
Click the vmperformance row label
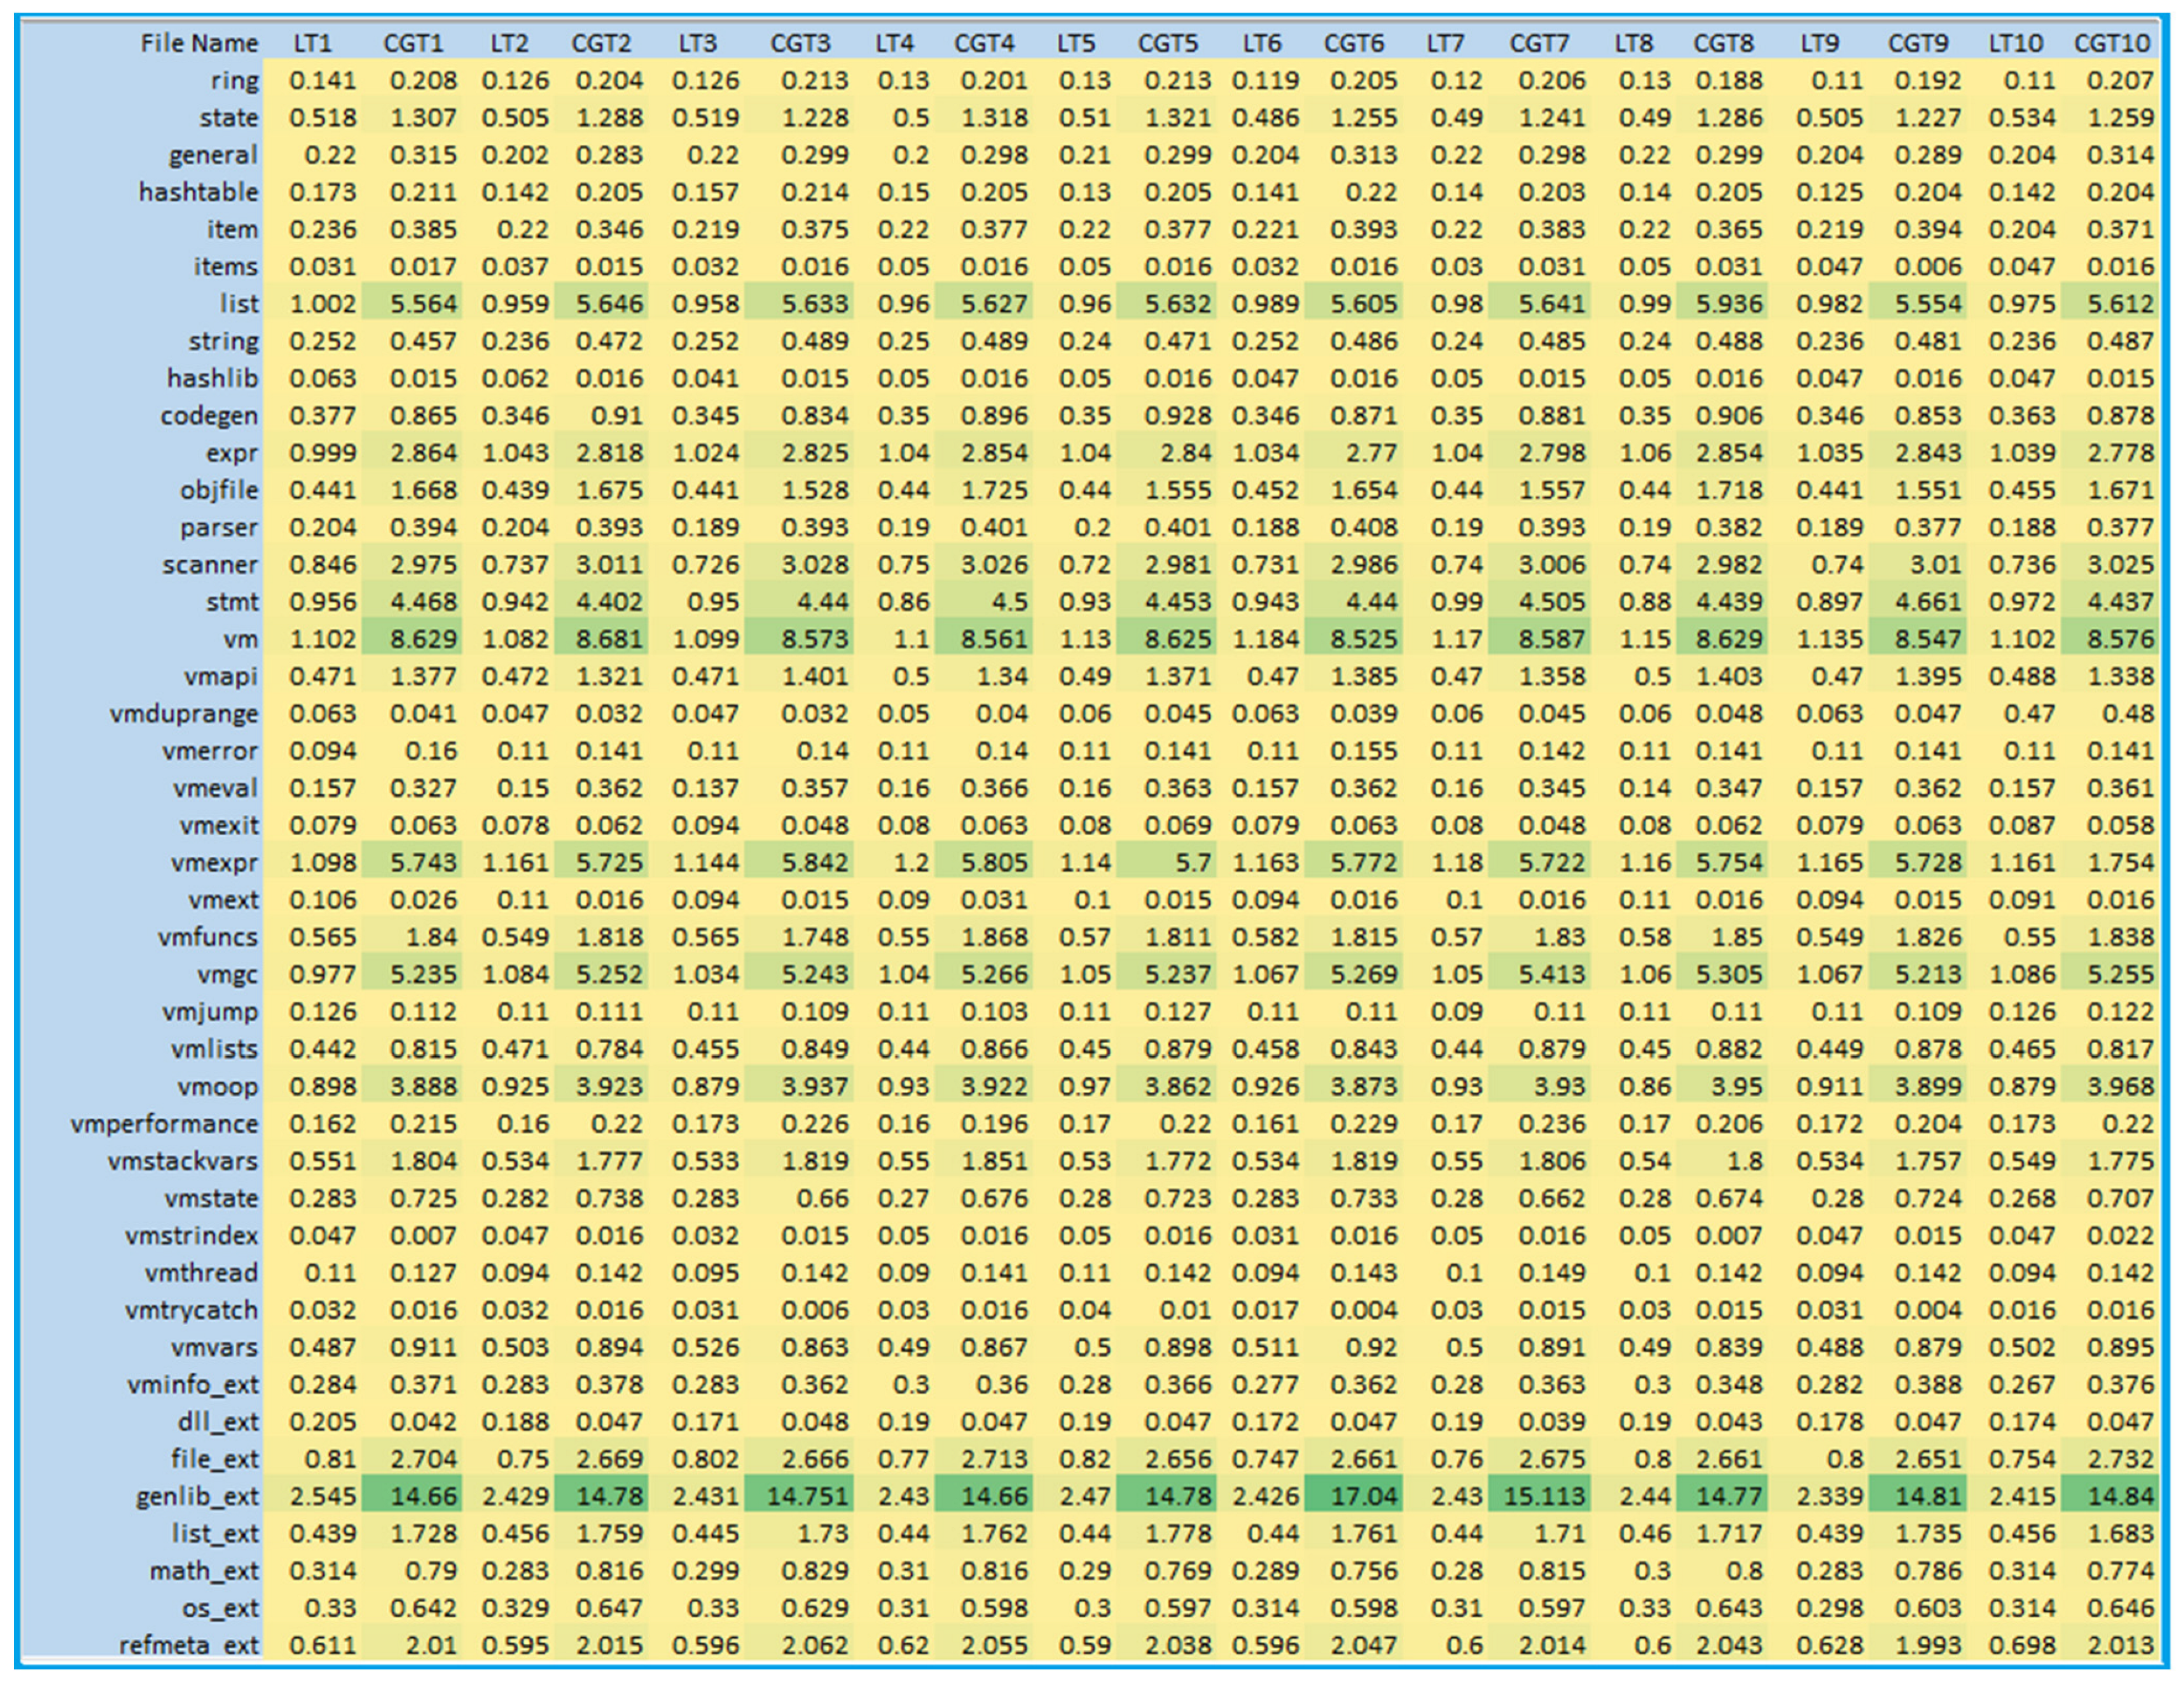164,1124
